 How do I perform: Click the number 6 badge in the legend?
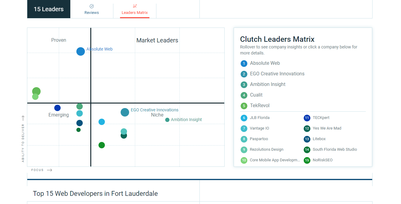[x=244, y=118]
